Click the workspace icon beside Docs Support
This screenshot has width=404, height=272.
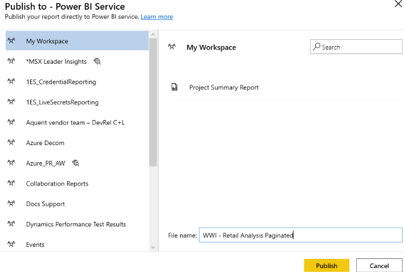tap(11, 203)
